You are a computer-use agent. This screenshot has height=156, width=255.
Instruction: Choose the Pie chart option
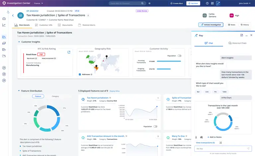[215, 92]
